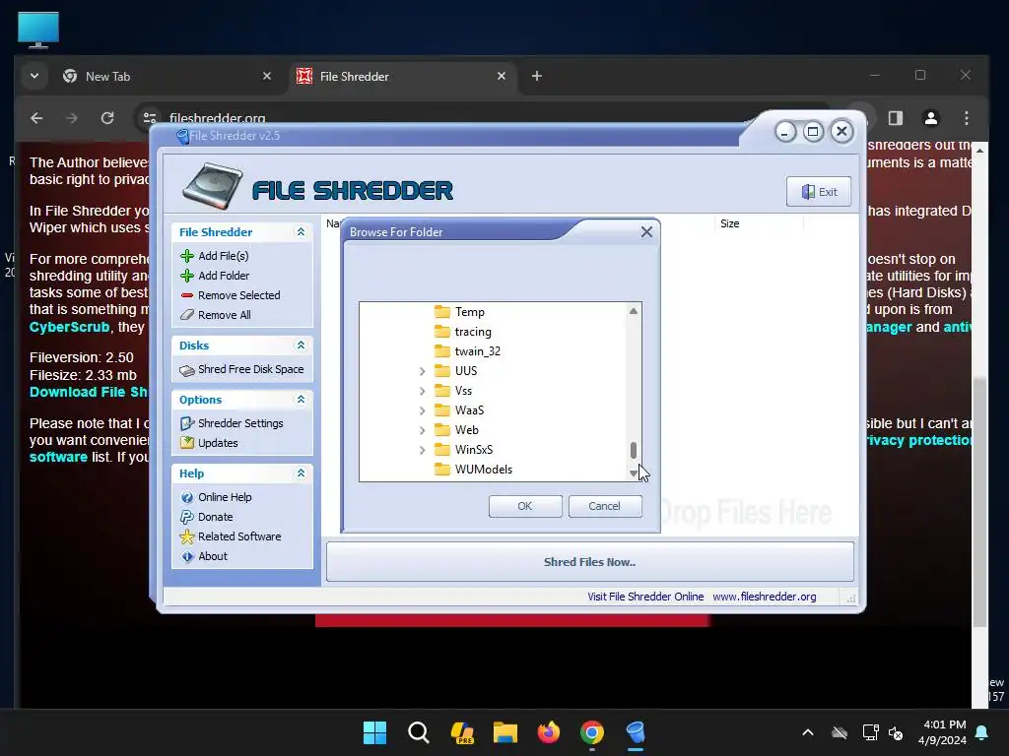Click the Online Help globe icon
Viewport: 1009px width, 756px height.
tap(187, 497)
